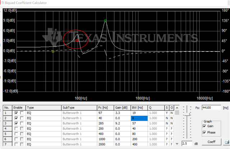Click the table scrollbar down arrow

(177, 144)
